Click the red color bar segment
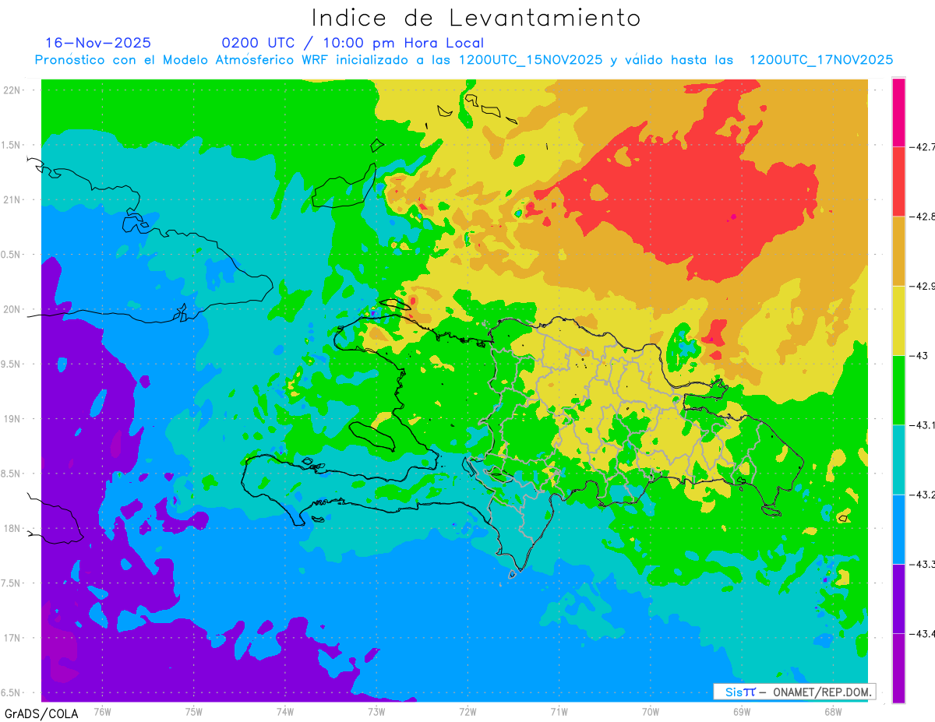 click(x=898, y=181)
